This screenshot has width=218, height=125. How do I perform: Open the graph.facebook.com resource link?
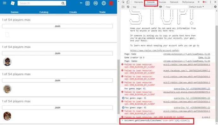coord(187,71)
